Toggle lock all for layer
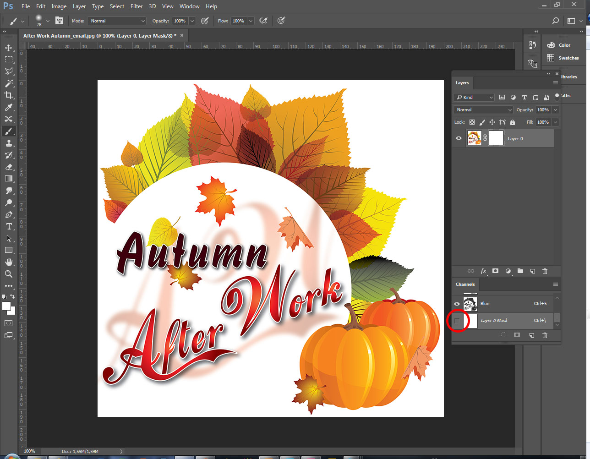 (x=513, y=122)
